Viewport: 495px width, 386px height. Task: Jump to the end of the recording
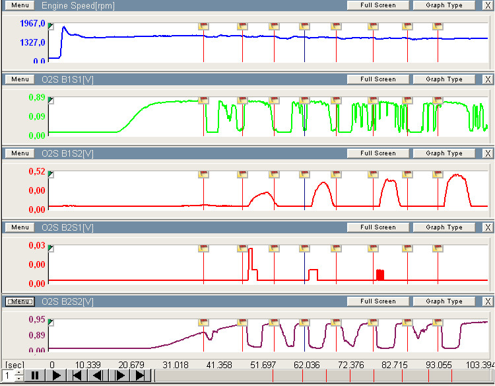[141, 375]
